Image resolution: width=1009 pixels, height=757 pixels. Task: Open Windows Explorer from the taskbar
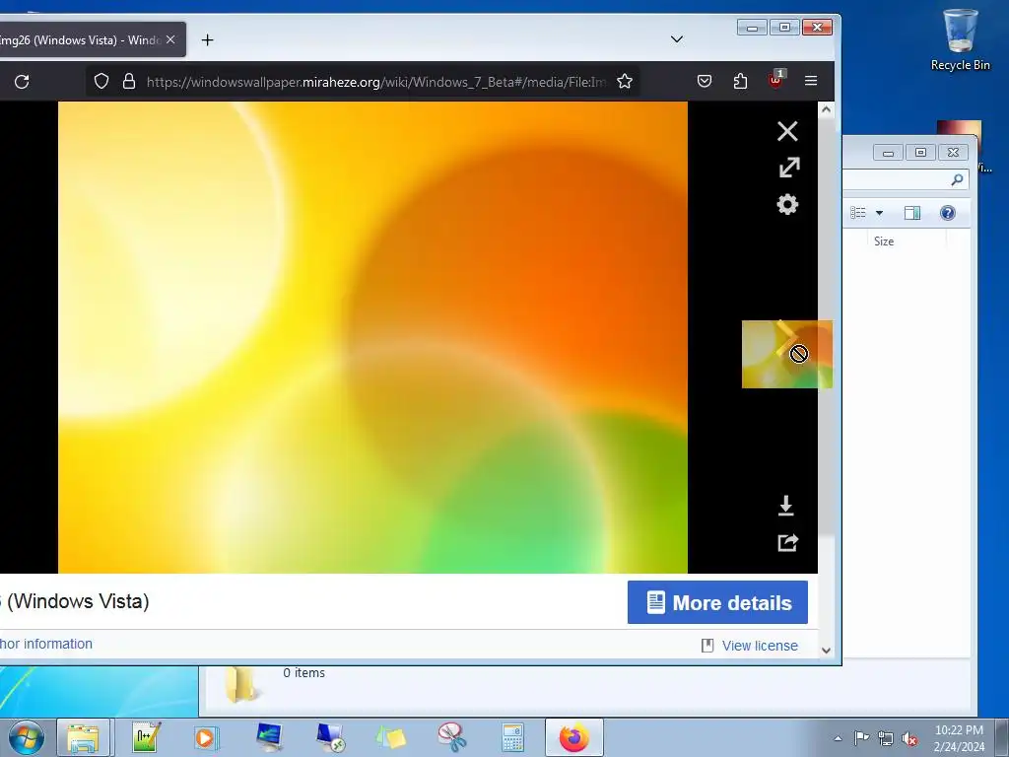click(83, 738)
